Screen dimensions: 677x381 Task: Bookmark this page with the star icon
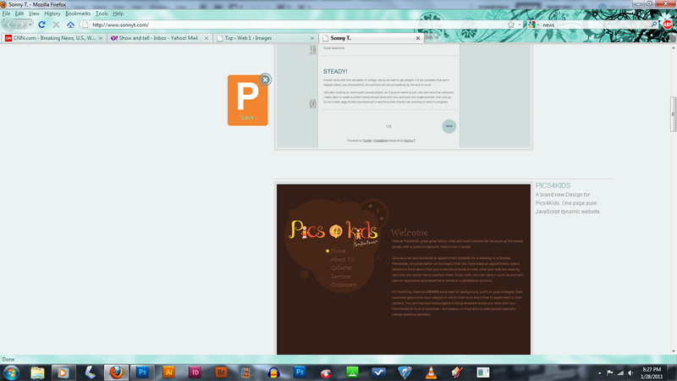(511, 25)
